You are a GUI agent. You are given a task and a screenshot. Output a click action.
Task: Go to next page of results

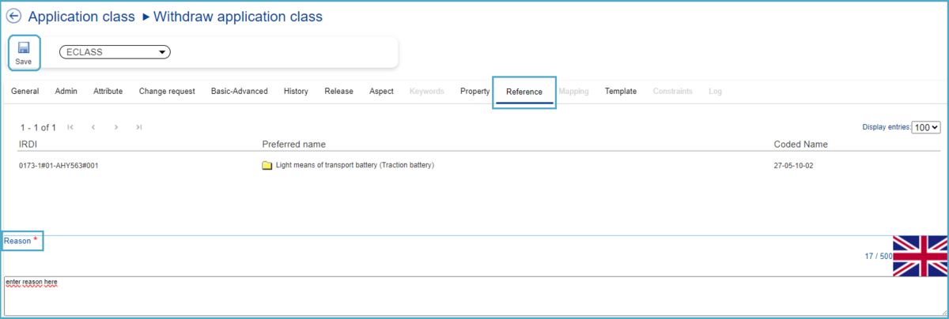116,127
